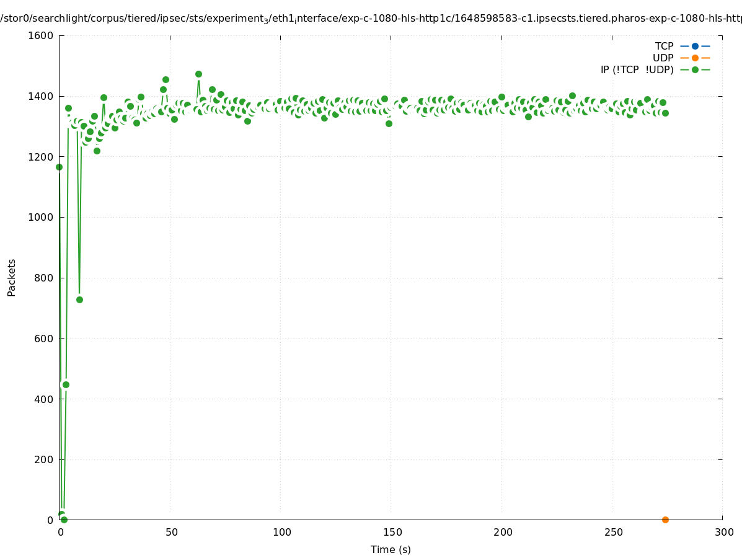Click the first green point at time zero near 1165

pyautogui.click(x=59, y=167)
